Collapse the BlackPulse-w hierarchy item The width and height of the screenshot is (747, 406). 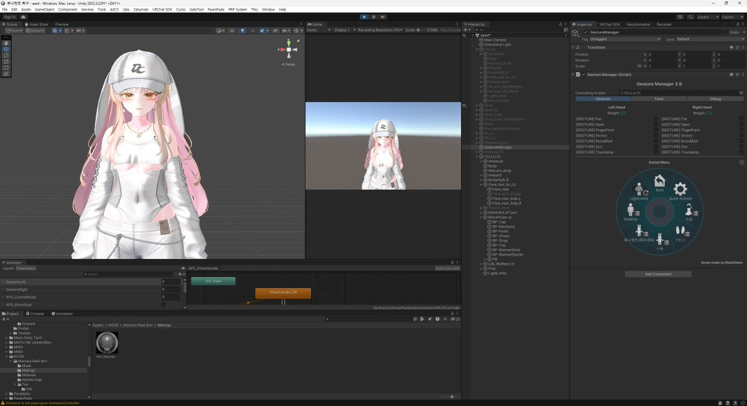tap(481, 217)
